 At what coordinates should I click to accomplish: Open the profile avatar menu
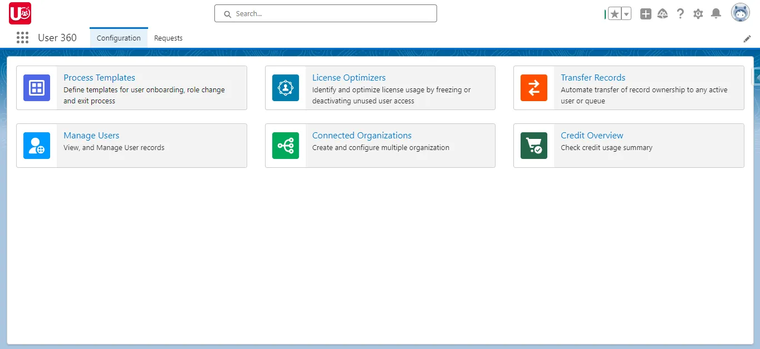740,12
